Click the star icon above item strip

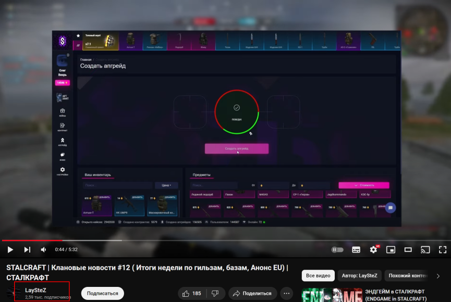point(78,35)
